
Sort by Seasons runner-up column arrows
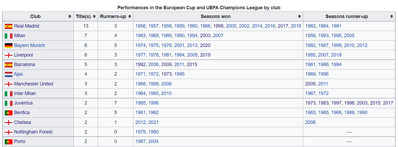tap(392, 16)
